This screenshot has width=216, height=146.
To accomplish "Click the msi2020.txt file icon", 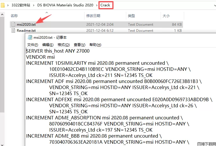I will (13, 24).
